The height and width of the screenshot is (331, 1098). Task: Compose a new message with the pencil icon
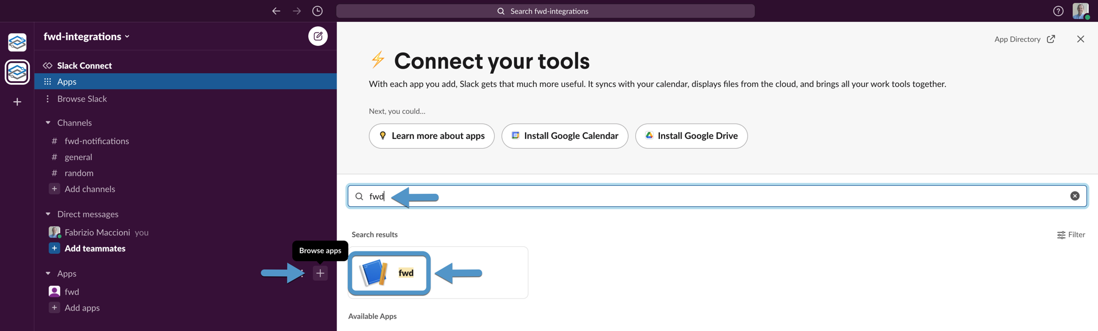coord(318,36)
